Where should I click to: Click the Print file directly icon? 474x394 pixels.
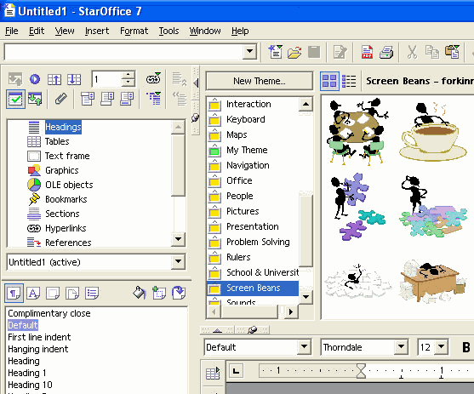click(x=386, y=52)
